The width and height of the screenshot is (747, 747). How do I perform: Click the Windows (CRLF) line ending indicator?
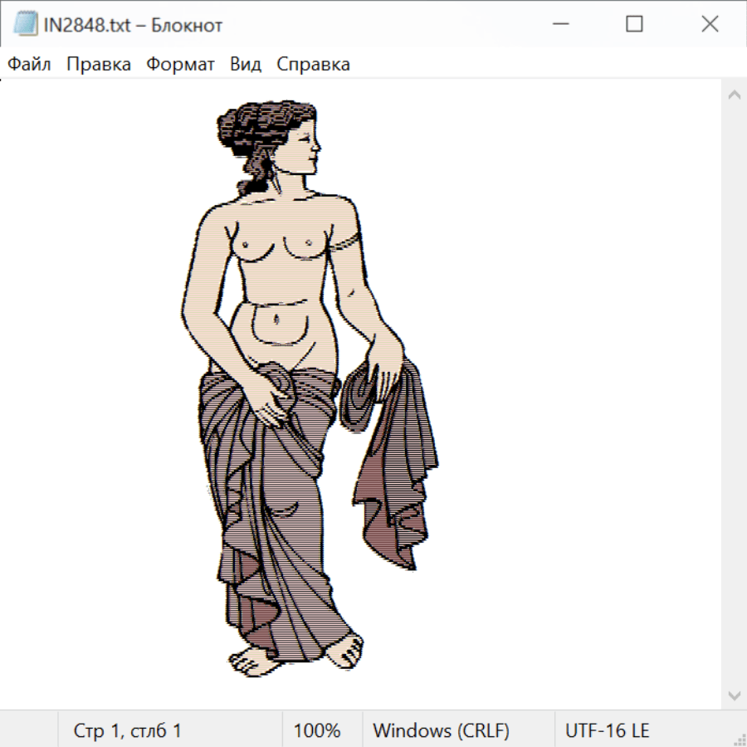tap(441, 730)
